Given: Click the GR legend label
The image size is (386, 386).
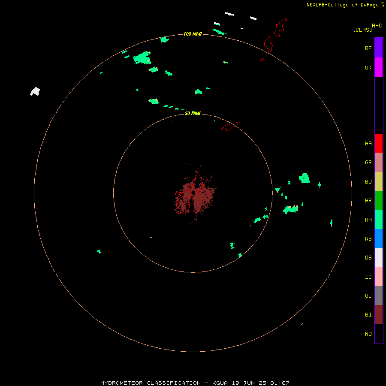Looking at the screenshot, I should (x=368, y=163).
